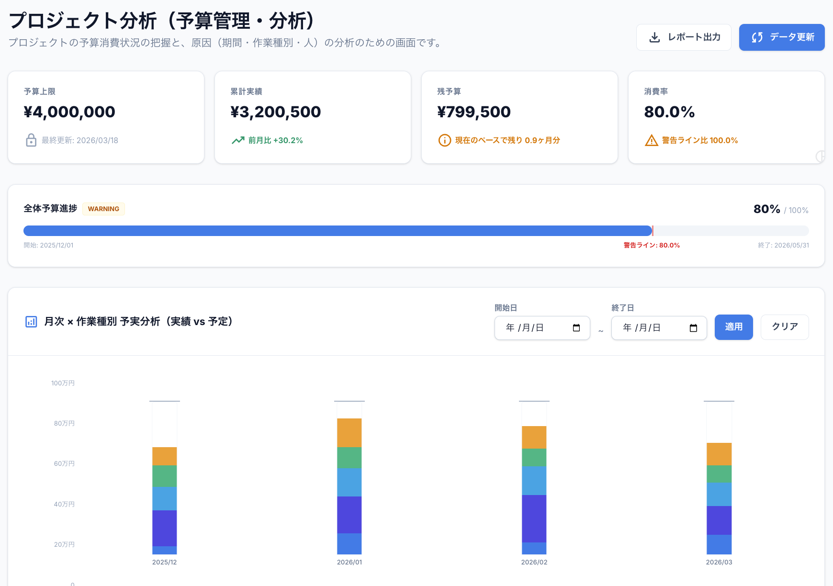
Task: Click the indigo segment of the 2026/02 bar
Action: click(x=534, y=518)
